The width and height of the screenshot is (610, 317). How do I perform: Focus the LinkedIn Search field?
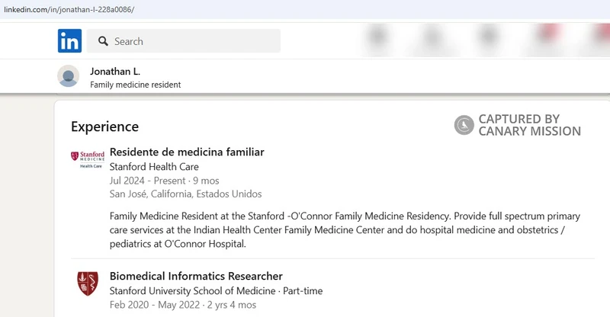[x=184, y=41]
